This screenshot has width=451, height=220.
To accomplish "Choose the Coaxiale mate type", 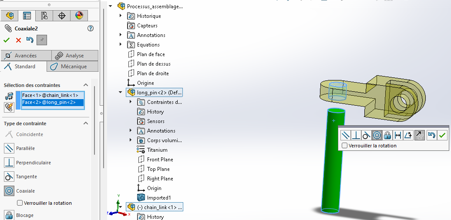I will 20,191.
